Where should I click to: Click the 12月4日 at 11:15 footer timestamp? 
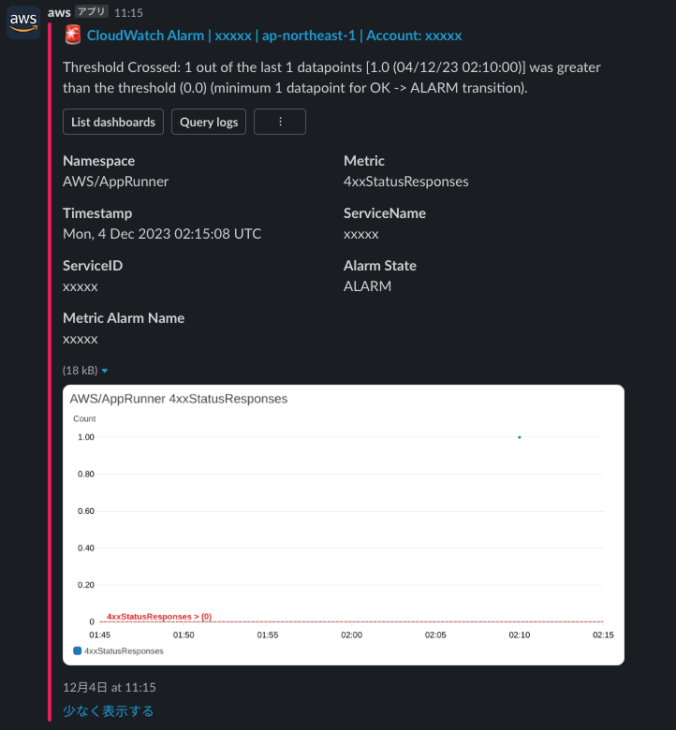(x=110, y=687)
